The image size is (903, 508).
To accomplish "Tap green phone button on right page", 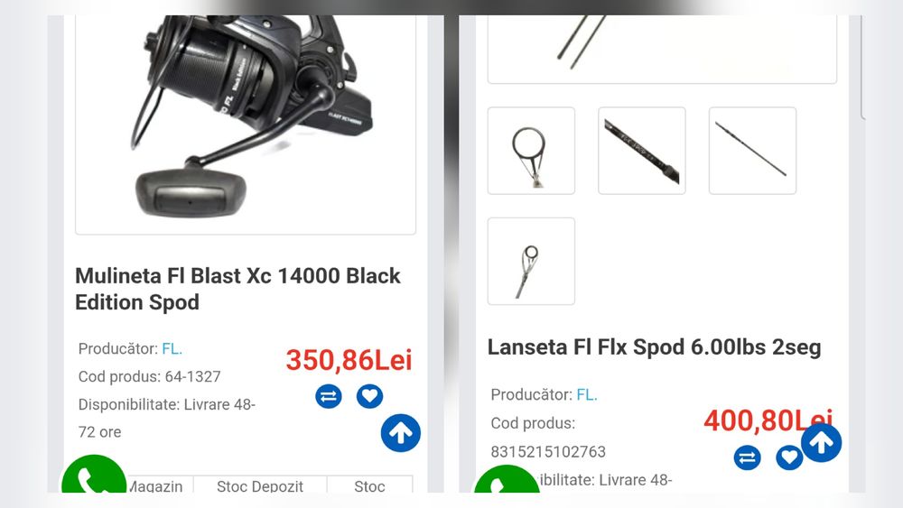I will tap(507, 479).
